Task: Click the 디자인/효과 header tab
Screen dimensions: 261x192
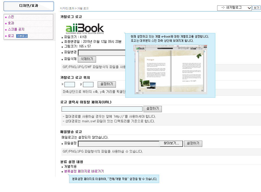Action: [29, 6]
